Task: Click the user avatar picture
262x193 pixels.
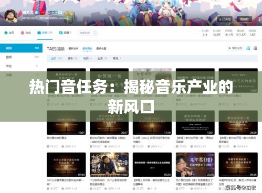Action: 11,16
